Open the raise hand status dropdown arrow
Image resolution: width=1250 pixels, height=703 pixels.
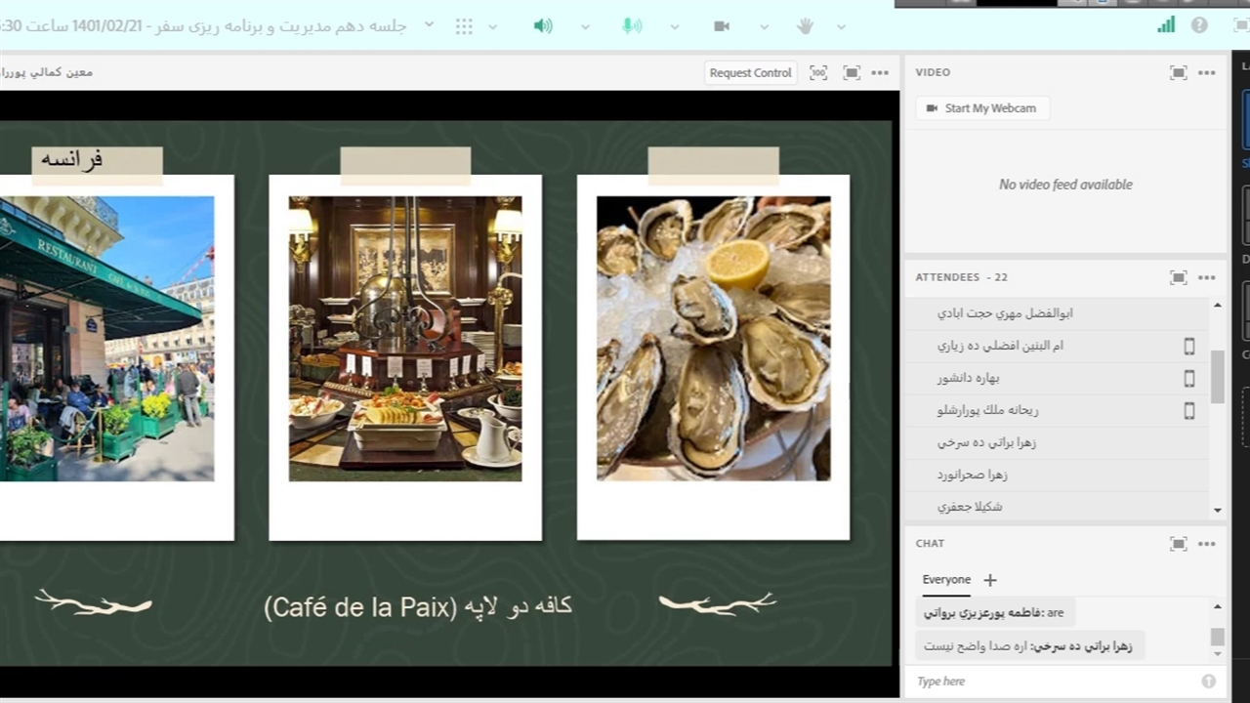841,26
